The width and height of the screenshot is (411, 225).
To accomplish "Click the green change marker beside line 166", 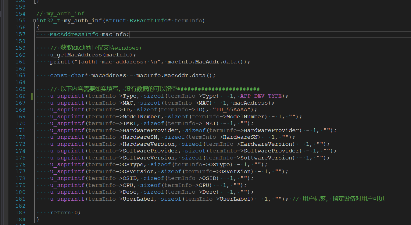I will tap(32, 96).
